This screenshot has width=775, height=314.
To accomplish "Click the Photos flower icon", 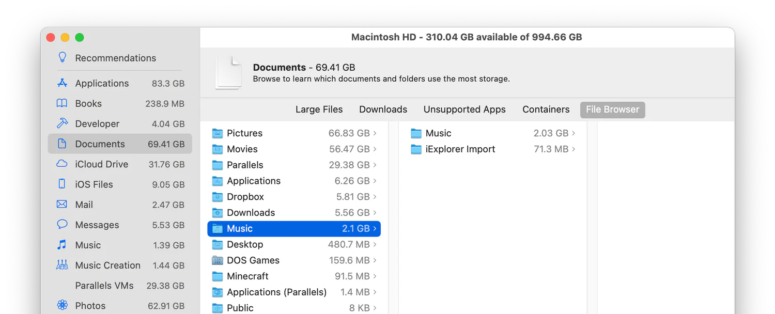I will point(62,305).
